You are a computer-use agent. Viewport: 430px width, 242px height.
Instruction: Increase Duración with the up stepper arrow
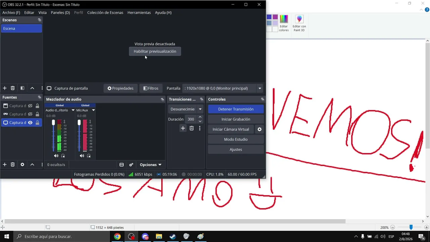200,117
